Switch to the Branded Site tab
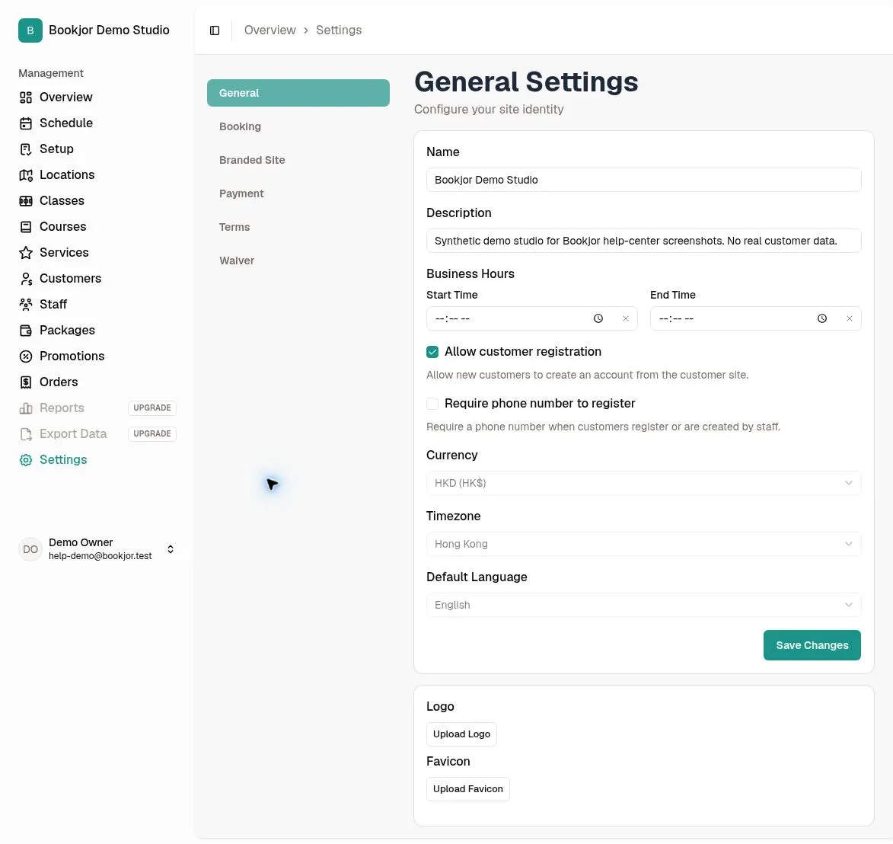 (298, 160)
